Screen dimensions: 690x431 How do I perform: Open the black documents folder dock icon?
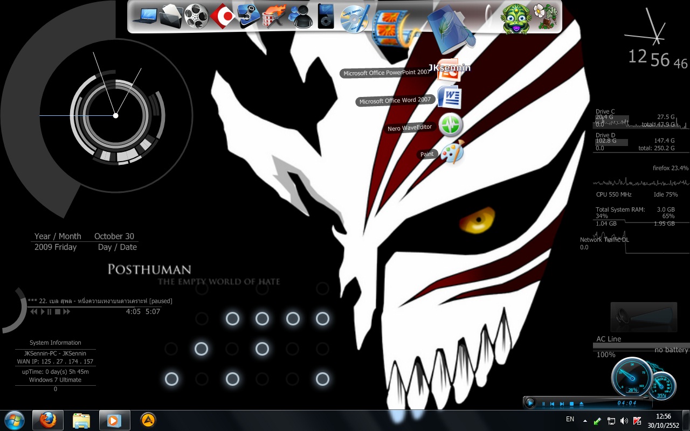click(171, 16)
